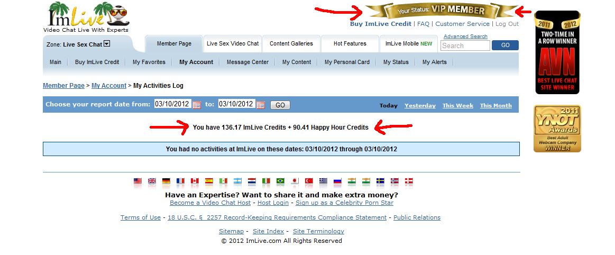Select the Canadian flag language

coord(195,181)
